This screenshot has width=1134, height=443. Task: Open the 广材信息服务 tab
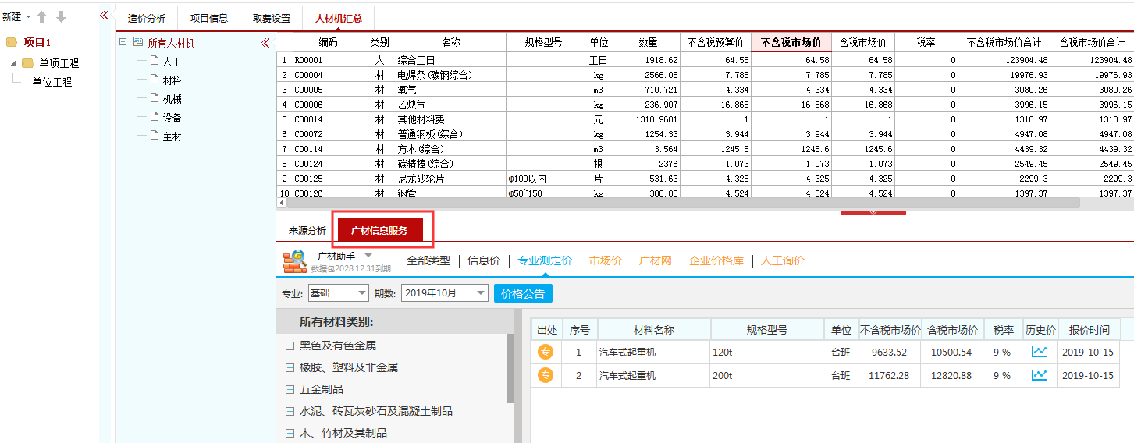(379, 230)
